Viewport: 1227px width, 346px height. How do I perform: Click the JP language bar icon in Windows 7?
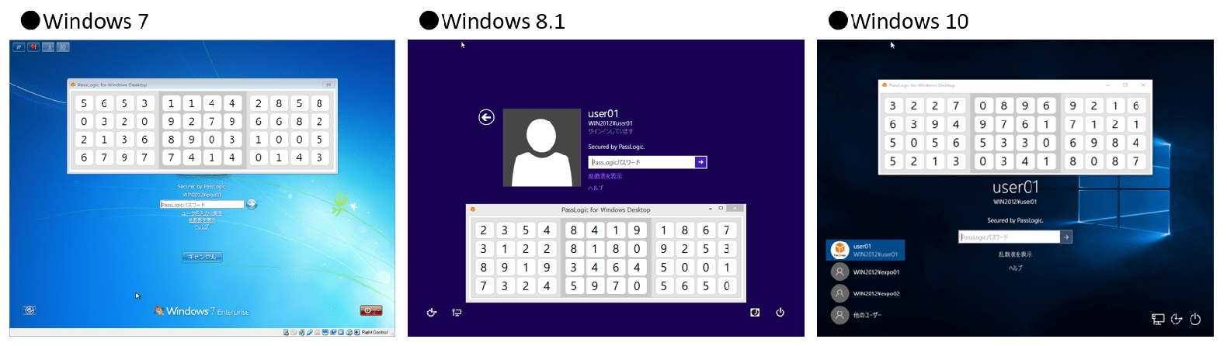tap(19, 47)
